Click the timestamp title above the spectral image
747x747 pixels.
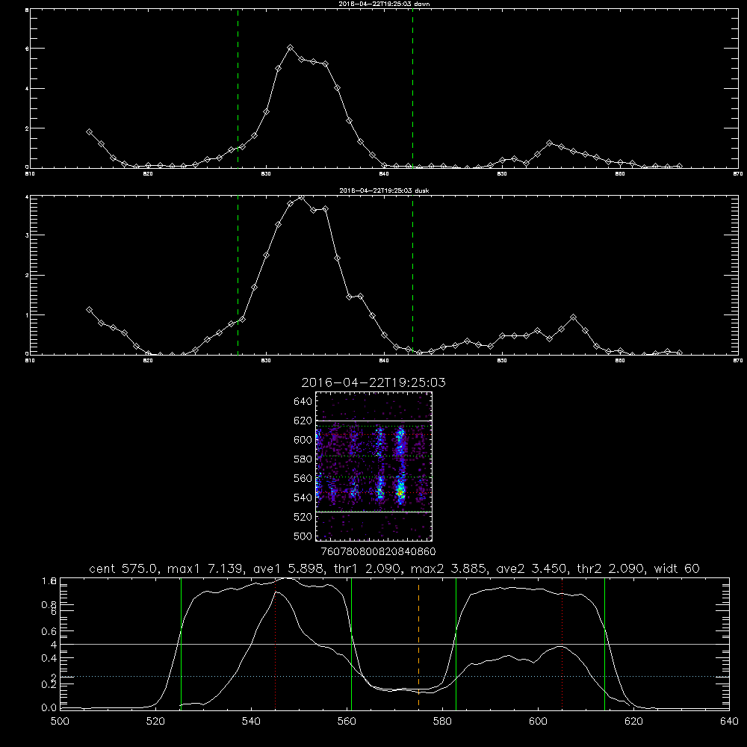(x=373, y=382)
